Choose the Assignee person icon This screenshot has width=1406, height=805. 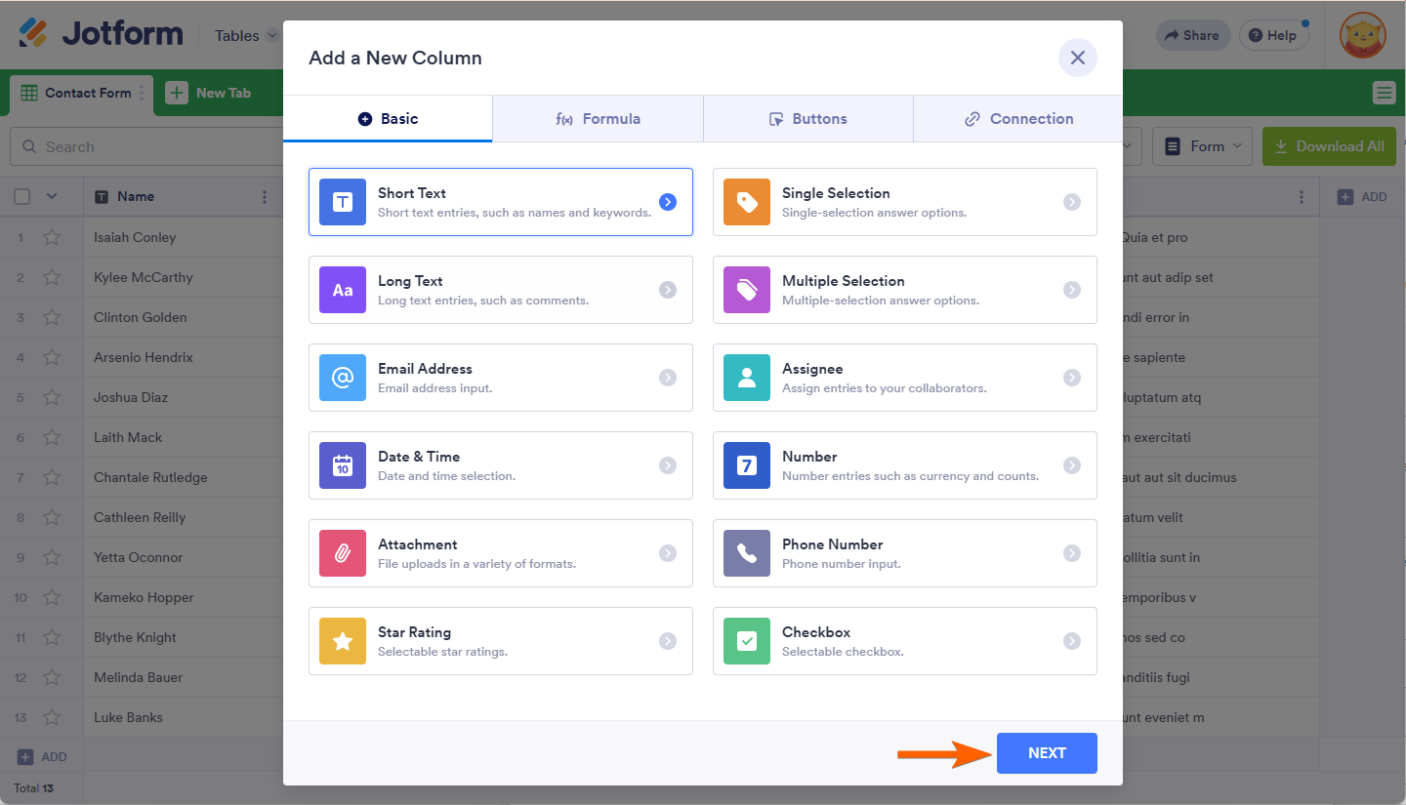pos(747,378)
